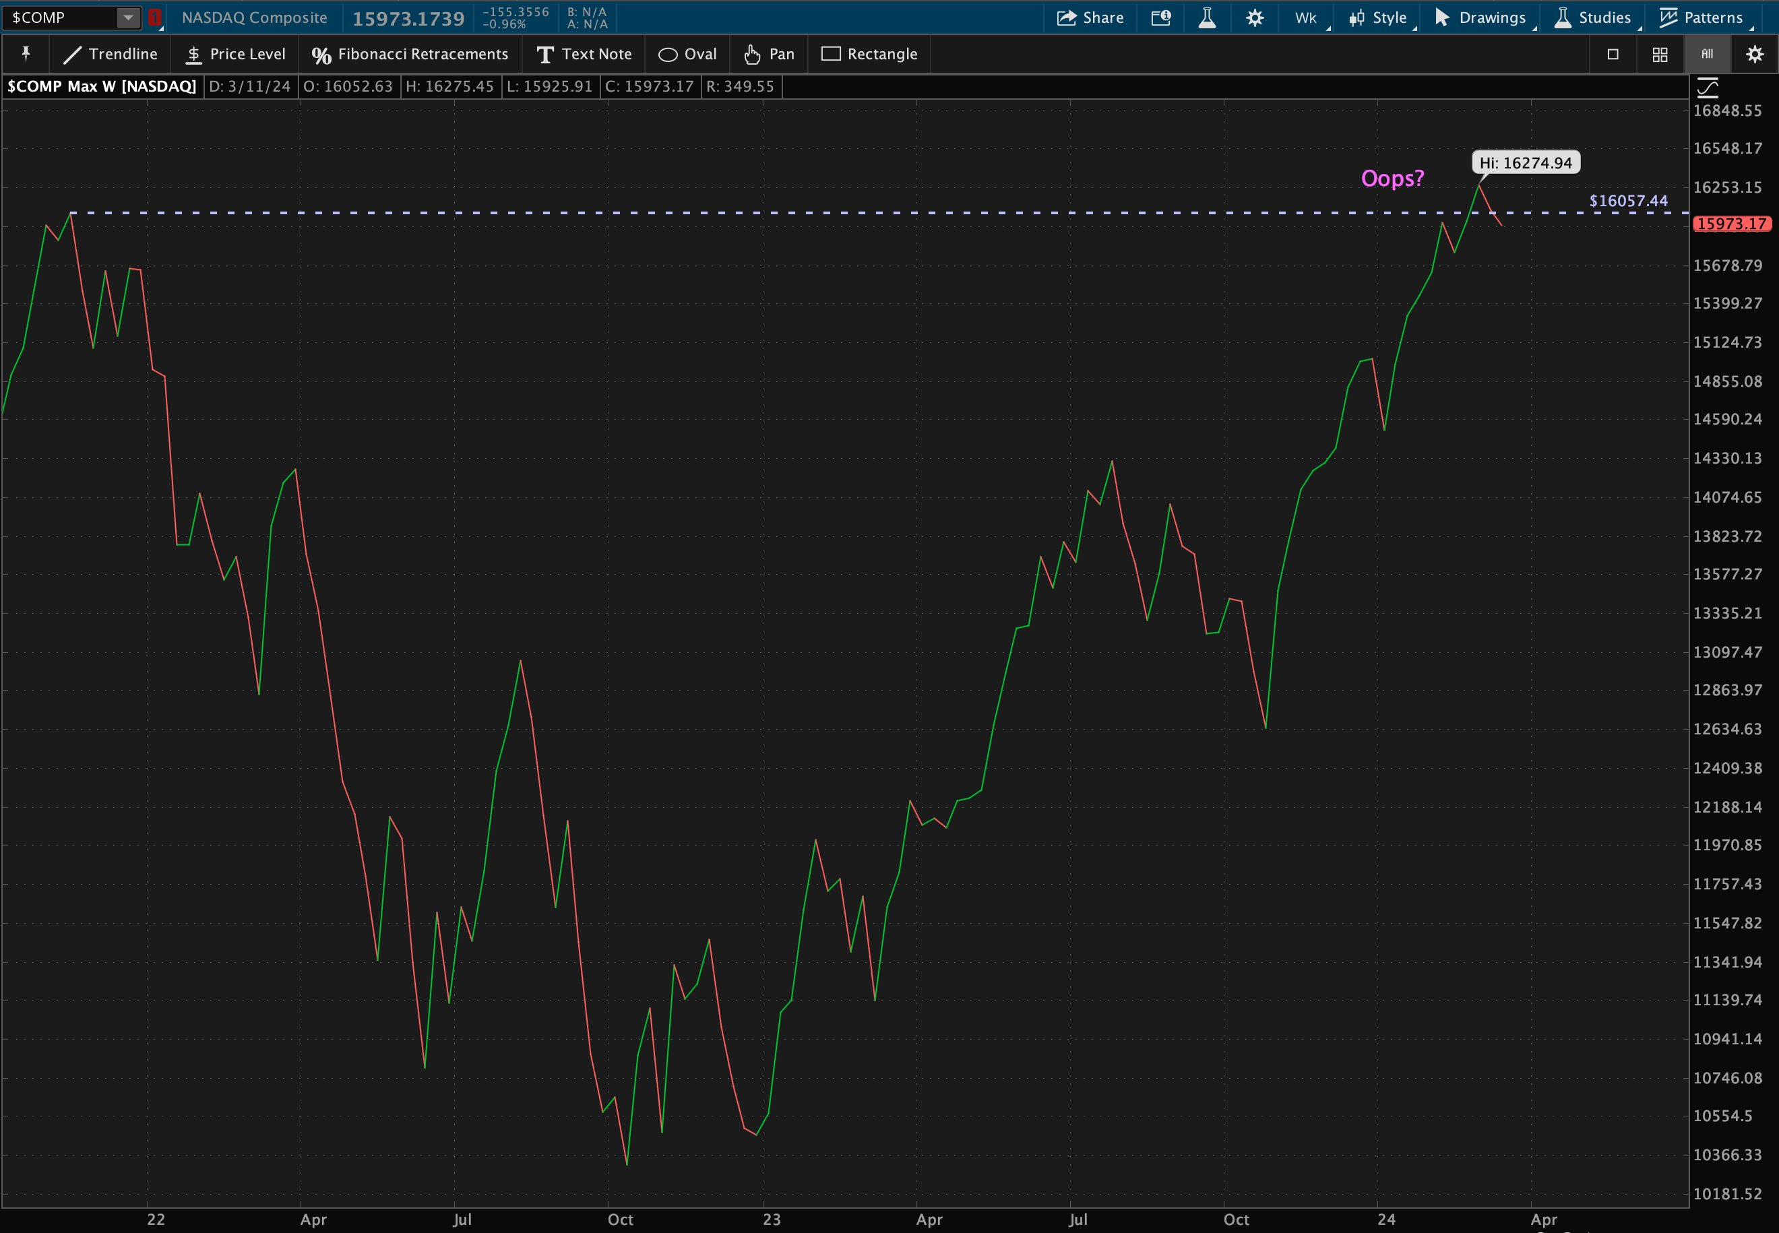Select the Trendline drawing tool
The width and height of the screenshot is (1779, 1233).
click(x=111, y=54)
